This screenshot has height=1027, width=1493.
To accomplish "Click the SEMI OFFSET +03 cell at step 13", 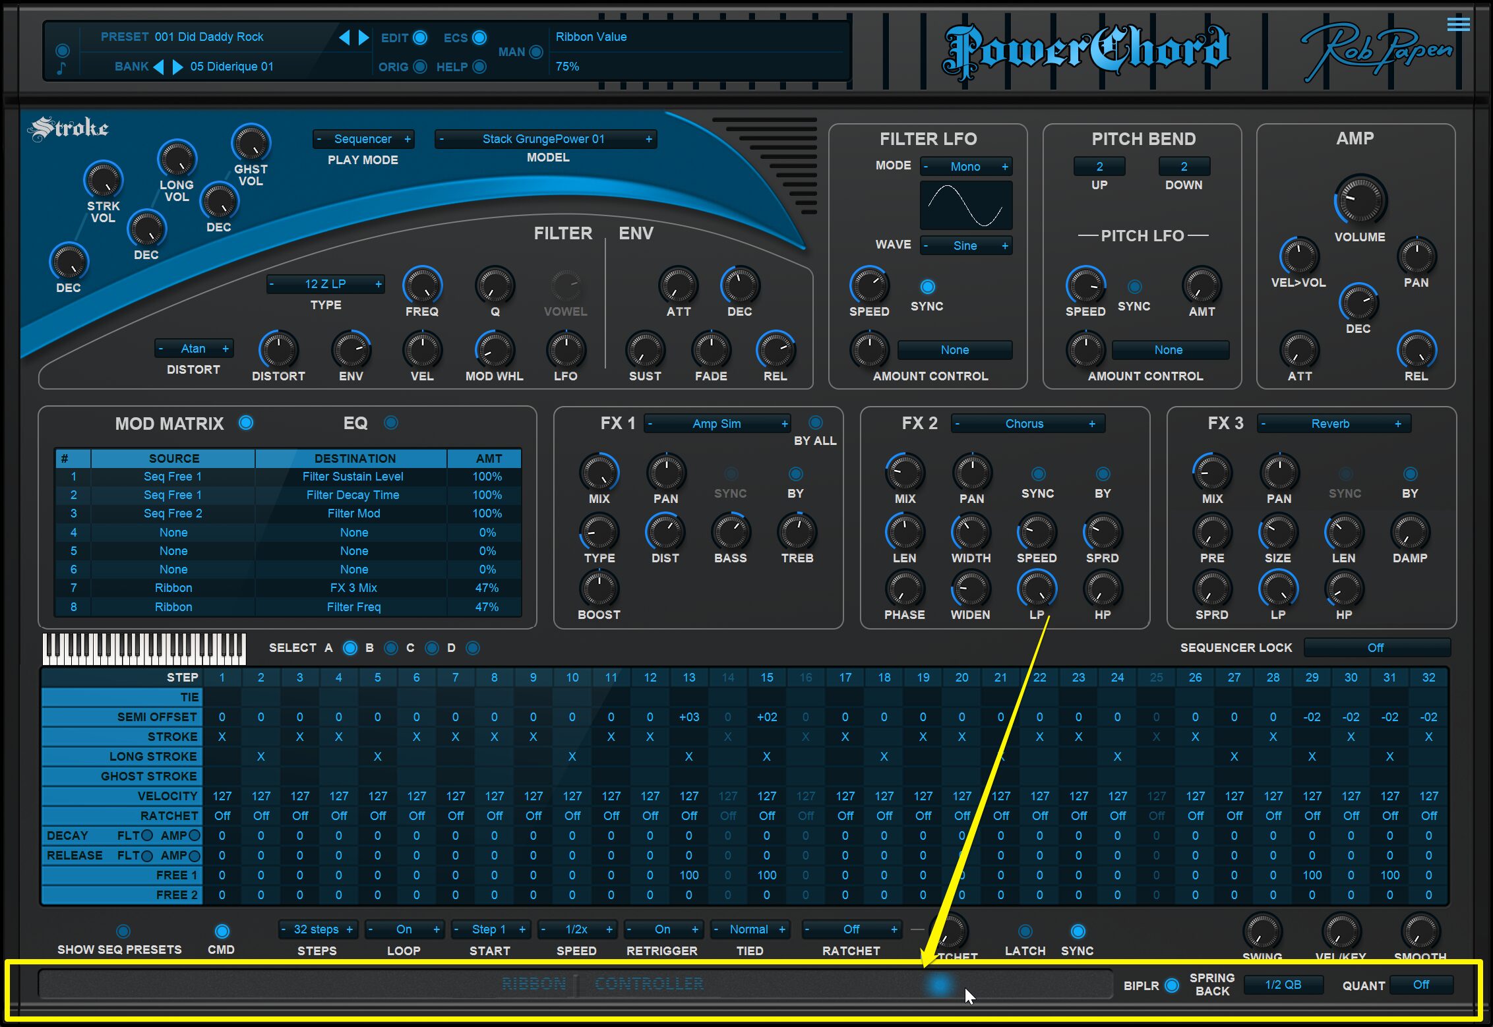I will 689,717.
